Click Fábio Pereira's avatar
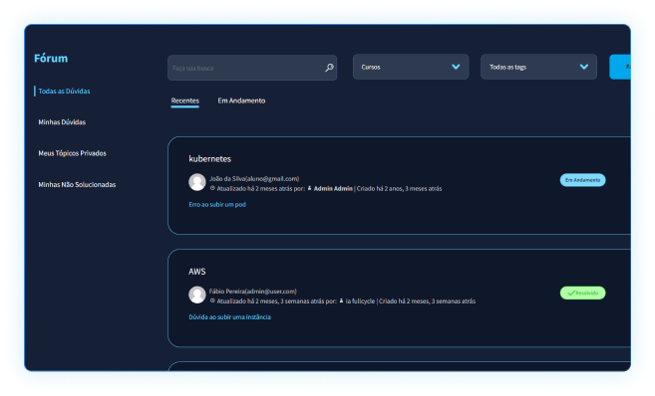Screen dimensions: 655x396 click(x=197, y=295)
